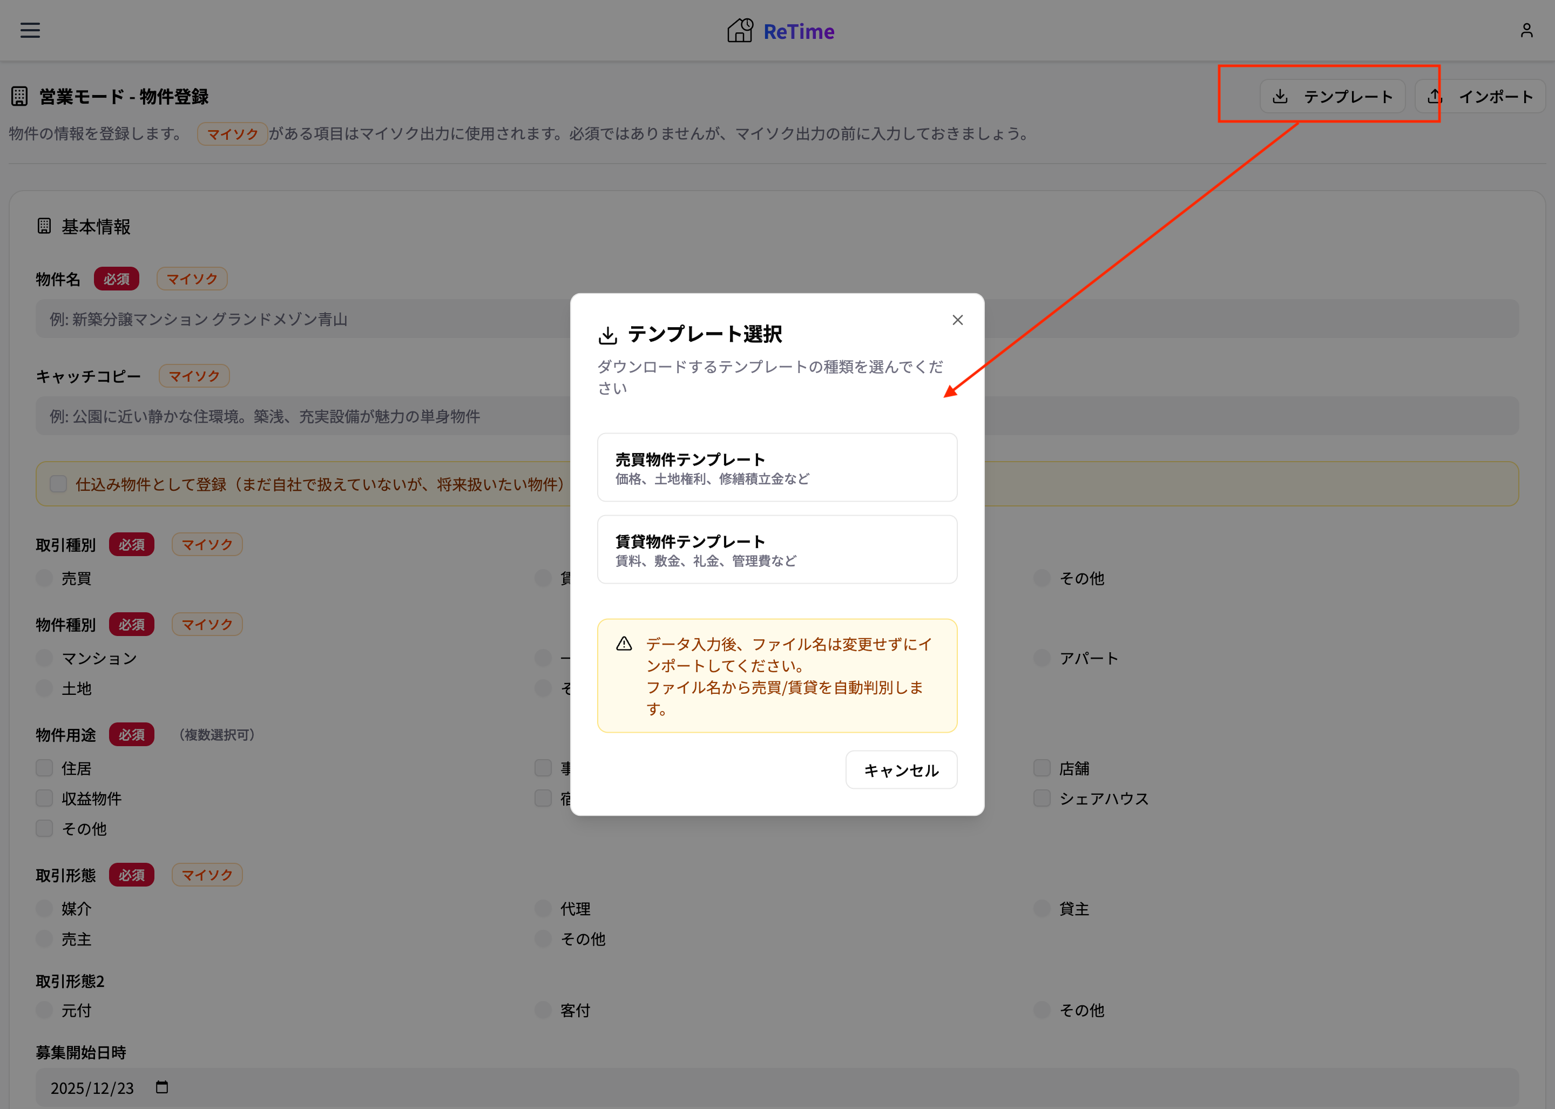Enable the シェアハウス checkbox
Viewport: 1555px width, 1109px height.
click(1042, 799)
